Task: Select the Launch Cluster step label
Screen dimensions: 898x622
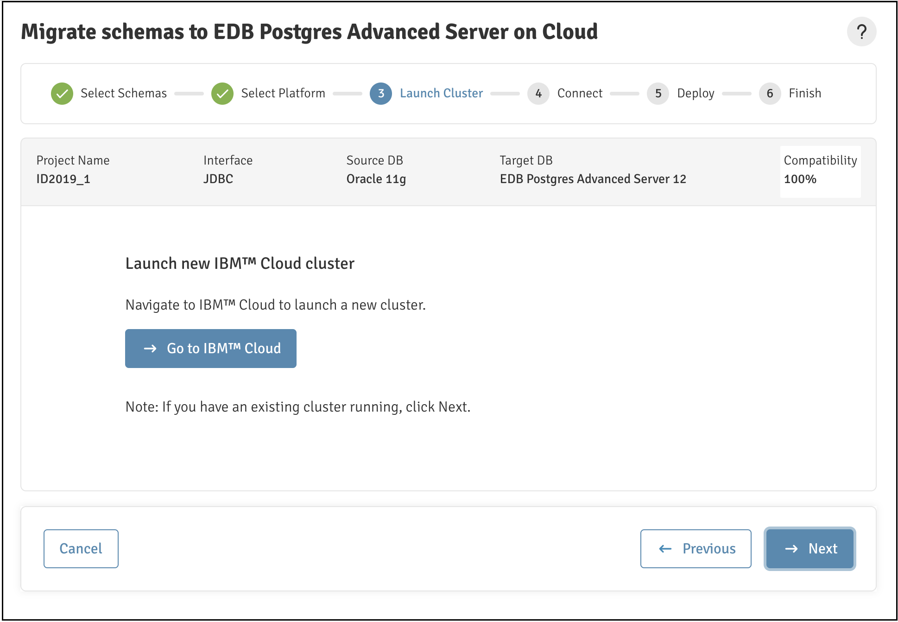Action: click(x=442, y=93)
